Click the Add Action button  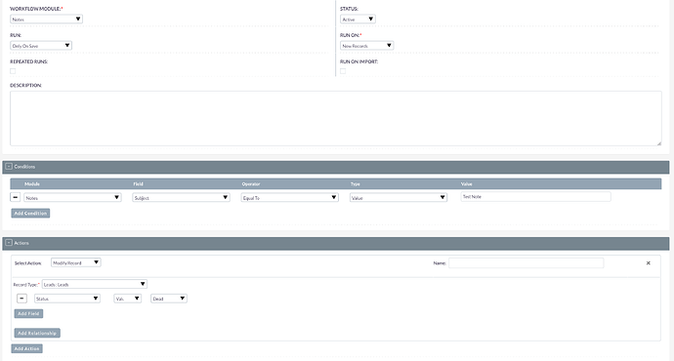26,348
